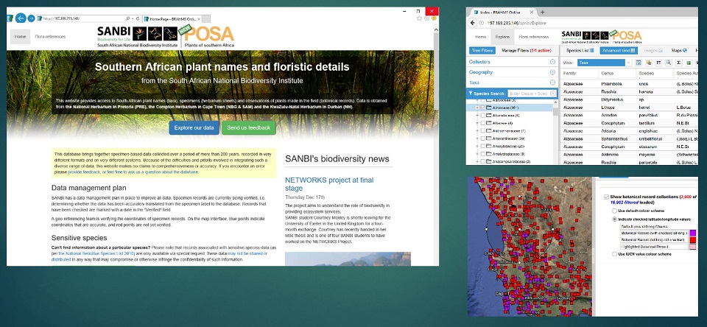Select 'Use IUCN value colour scheme' radio button
707x327 pixels.
coord(614,254)
